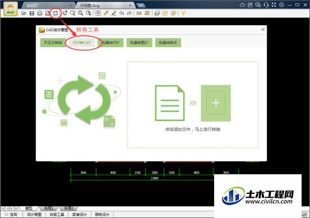Click the green plus add-file box
Image resolution: width=310 pixels, height=218 pixels.
216,103
